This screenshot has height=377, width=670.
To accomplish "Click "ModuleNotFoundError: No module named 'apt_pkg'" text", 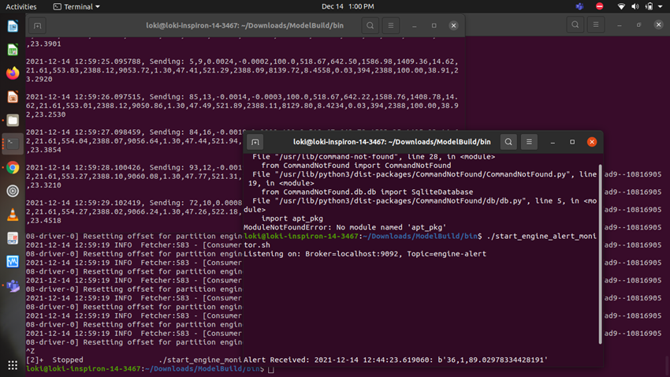I will (344, 227).
